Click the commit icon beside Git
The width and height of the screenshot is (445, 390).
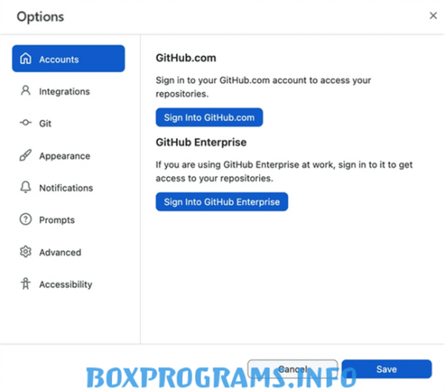coord(25,123)
